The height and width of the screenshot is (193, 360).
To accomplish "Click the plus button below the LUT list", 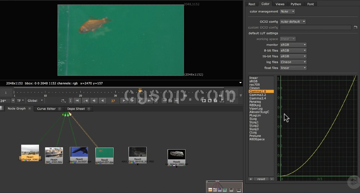I will [x=251, y=179].
